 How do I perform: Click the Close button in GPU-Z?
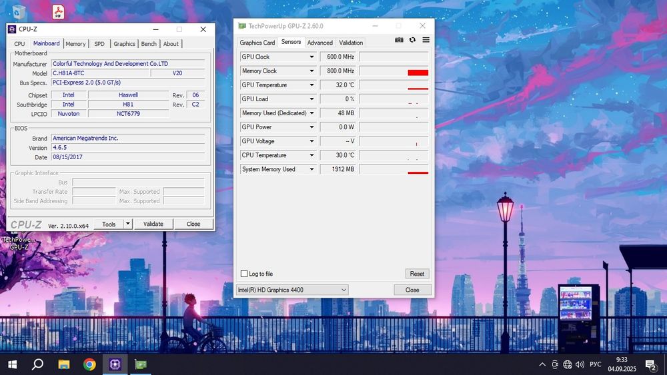tap(412, 290)
